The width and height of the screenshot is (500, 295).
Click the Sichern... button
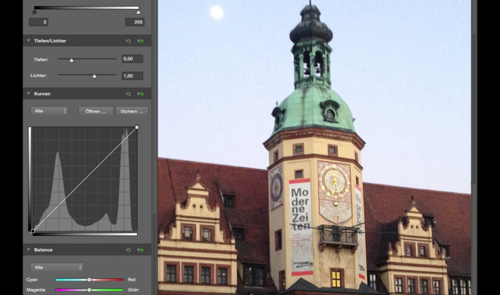[x=132, y=111]
